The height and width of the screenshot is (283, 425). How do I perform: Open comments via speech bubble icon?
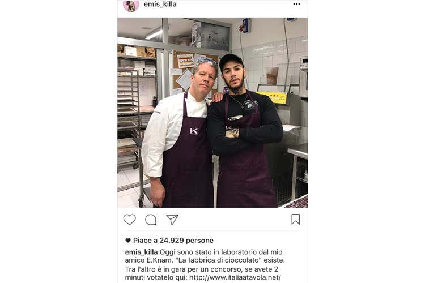click(151, 220)
